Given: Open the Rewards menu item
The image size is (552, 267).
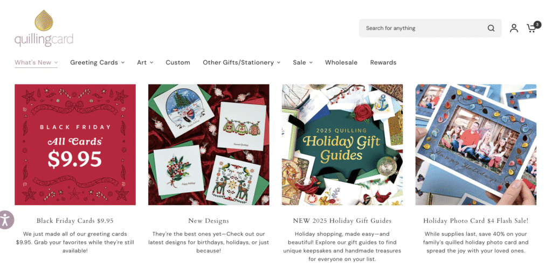Looking at the screenshot, I should [x=383, y=62].
